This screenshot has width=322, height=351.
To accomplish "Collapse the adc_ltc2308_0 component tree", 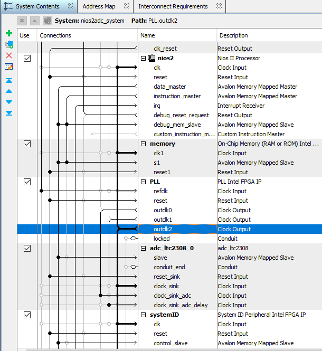I will click(x=143, y=249).
